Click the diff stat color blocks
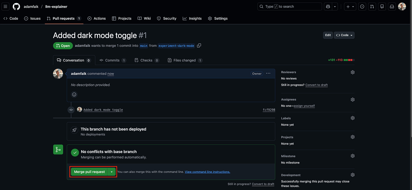Image resolution: width=412 pixels, height=190 pixels. coord(349,60)
